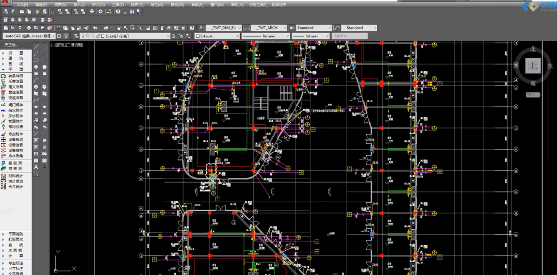The height and width of the screenshot is (275, 557).
Task: Toggle layer lock padlock icon
Action: 97,36
